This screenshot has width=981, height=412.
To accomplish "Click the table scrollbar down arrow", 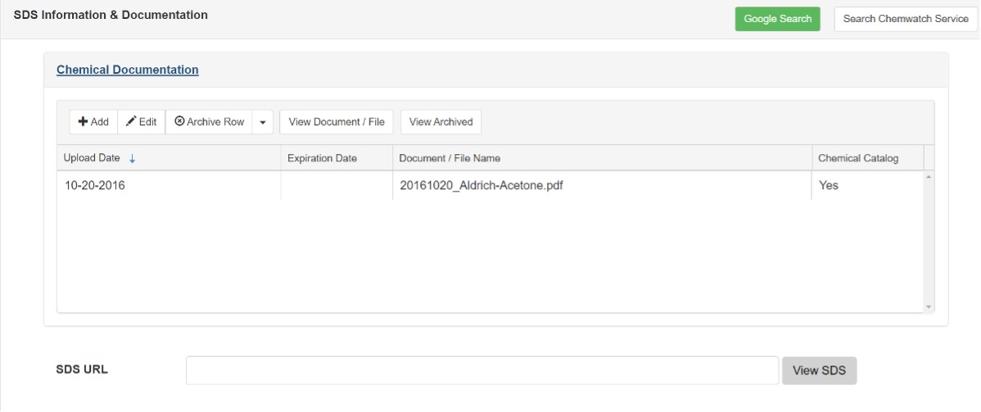I will pos(929,306).
